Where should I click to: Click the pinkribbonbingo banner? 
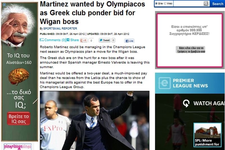pyautogui.click(x=17, y=147)
